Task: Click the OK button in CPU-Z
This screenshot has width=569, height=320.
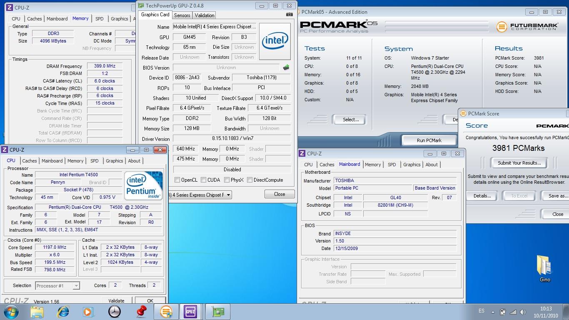Action: (x=150, y=300)
